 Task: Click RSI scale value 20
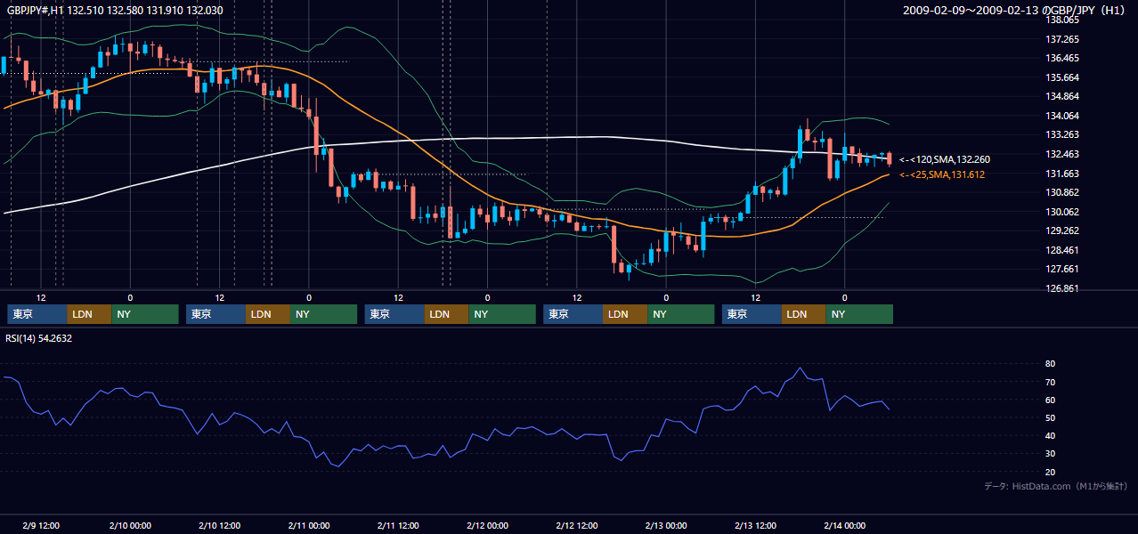pos(1051,472)
